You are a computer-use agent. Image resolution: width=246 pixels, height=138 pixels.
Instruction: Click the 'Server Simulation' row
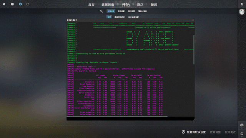pyautogui.click(x=115, y=93)
